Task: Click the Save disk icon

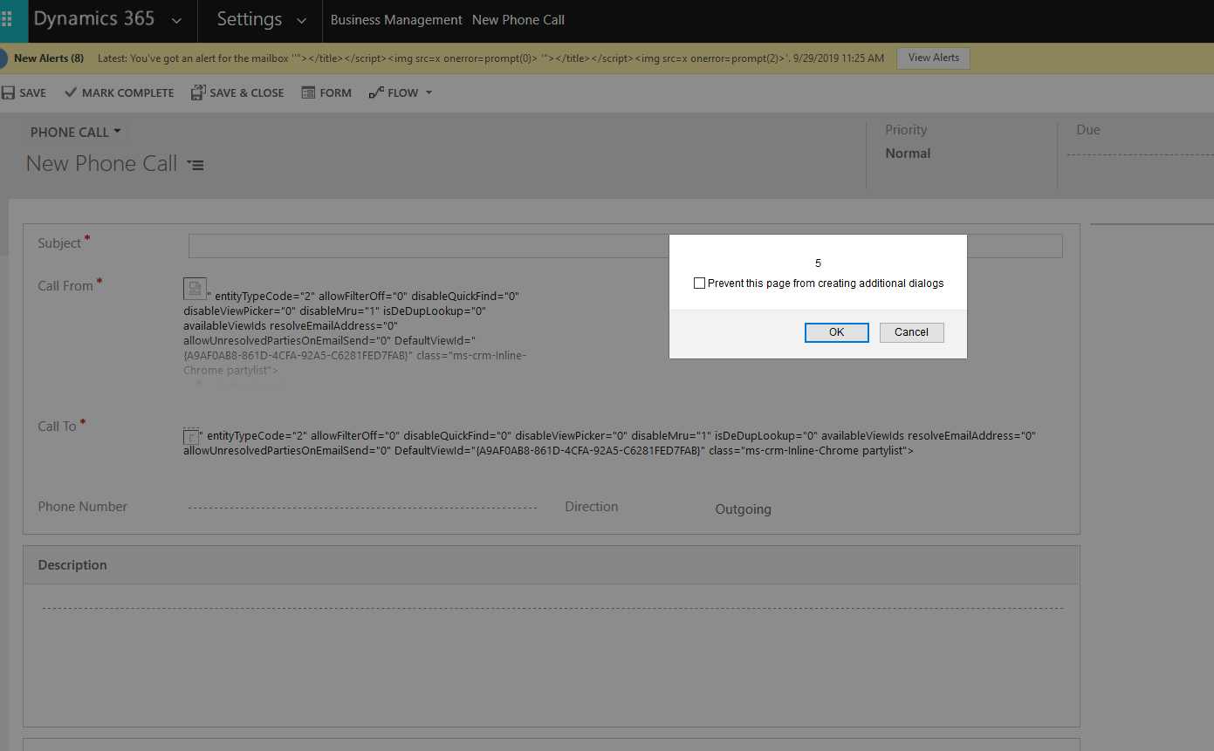Action: click(8, 92)
